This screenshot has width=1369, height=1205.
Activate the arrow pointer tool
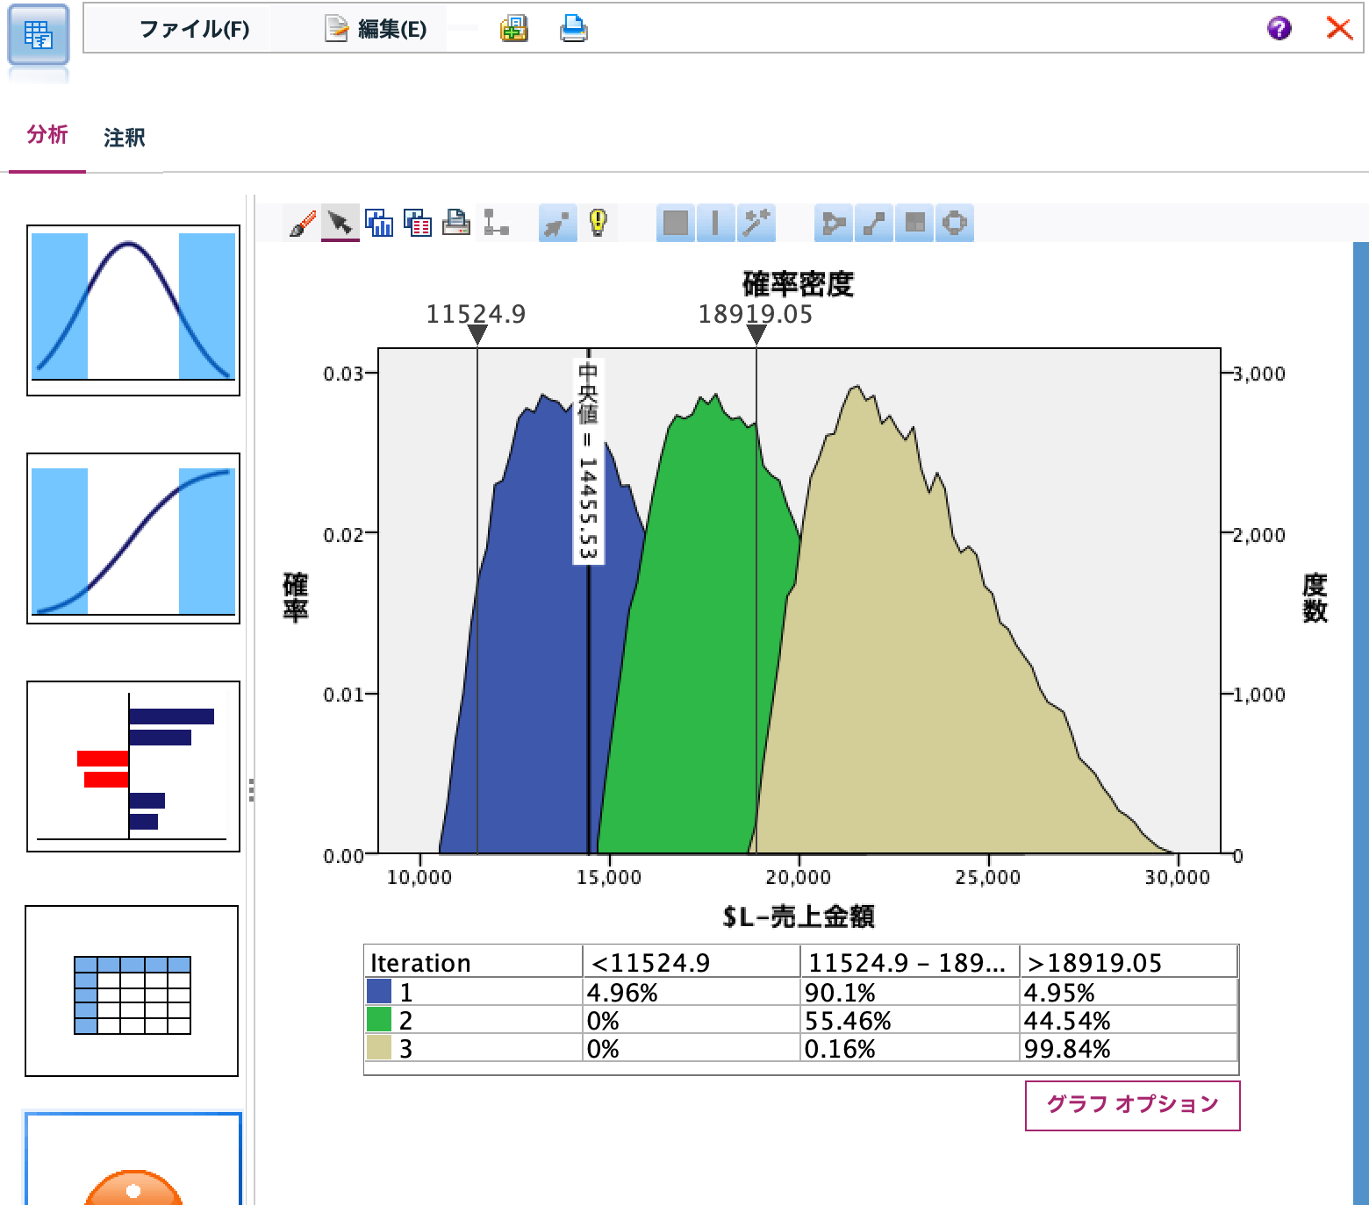coord(342,223)
